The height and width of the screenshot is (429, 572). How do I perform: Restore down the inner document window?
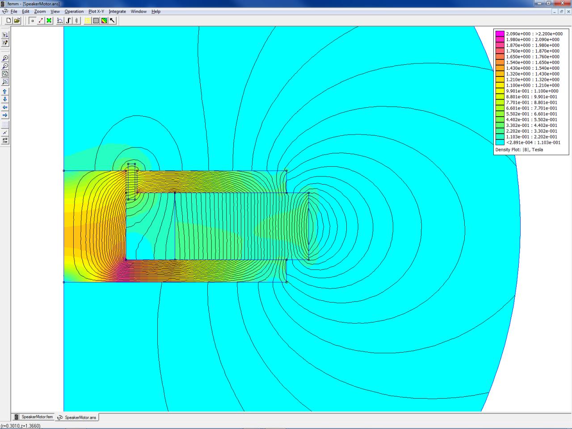tap(561, 12)
